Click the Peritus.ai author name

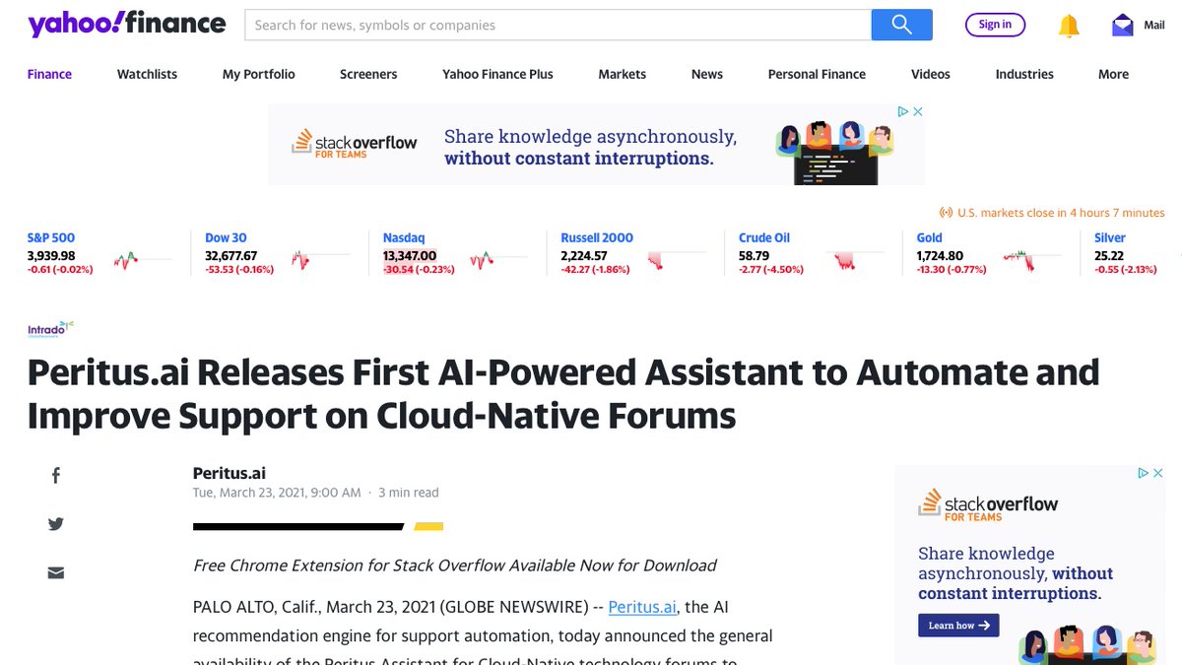[230, 473]
